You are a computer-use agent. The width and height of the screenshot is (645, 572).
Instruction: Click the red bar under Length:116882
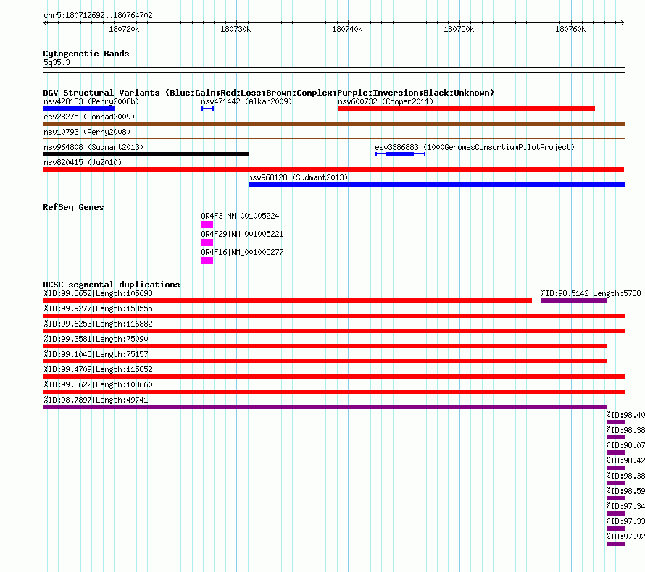coord(333,331)
